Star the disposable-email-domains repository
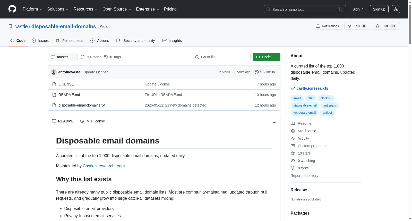Image resolution: width=412 pixels, height=221 pixels. click(386, 26)
